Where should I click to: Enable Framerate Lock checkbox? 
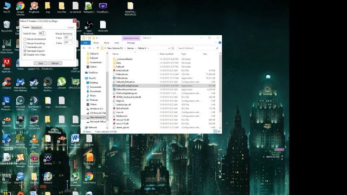click(x=25, y=47)
